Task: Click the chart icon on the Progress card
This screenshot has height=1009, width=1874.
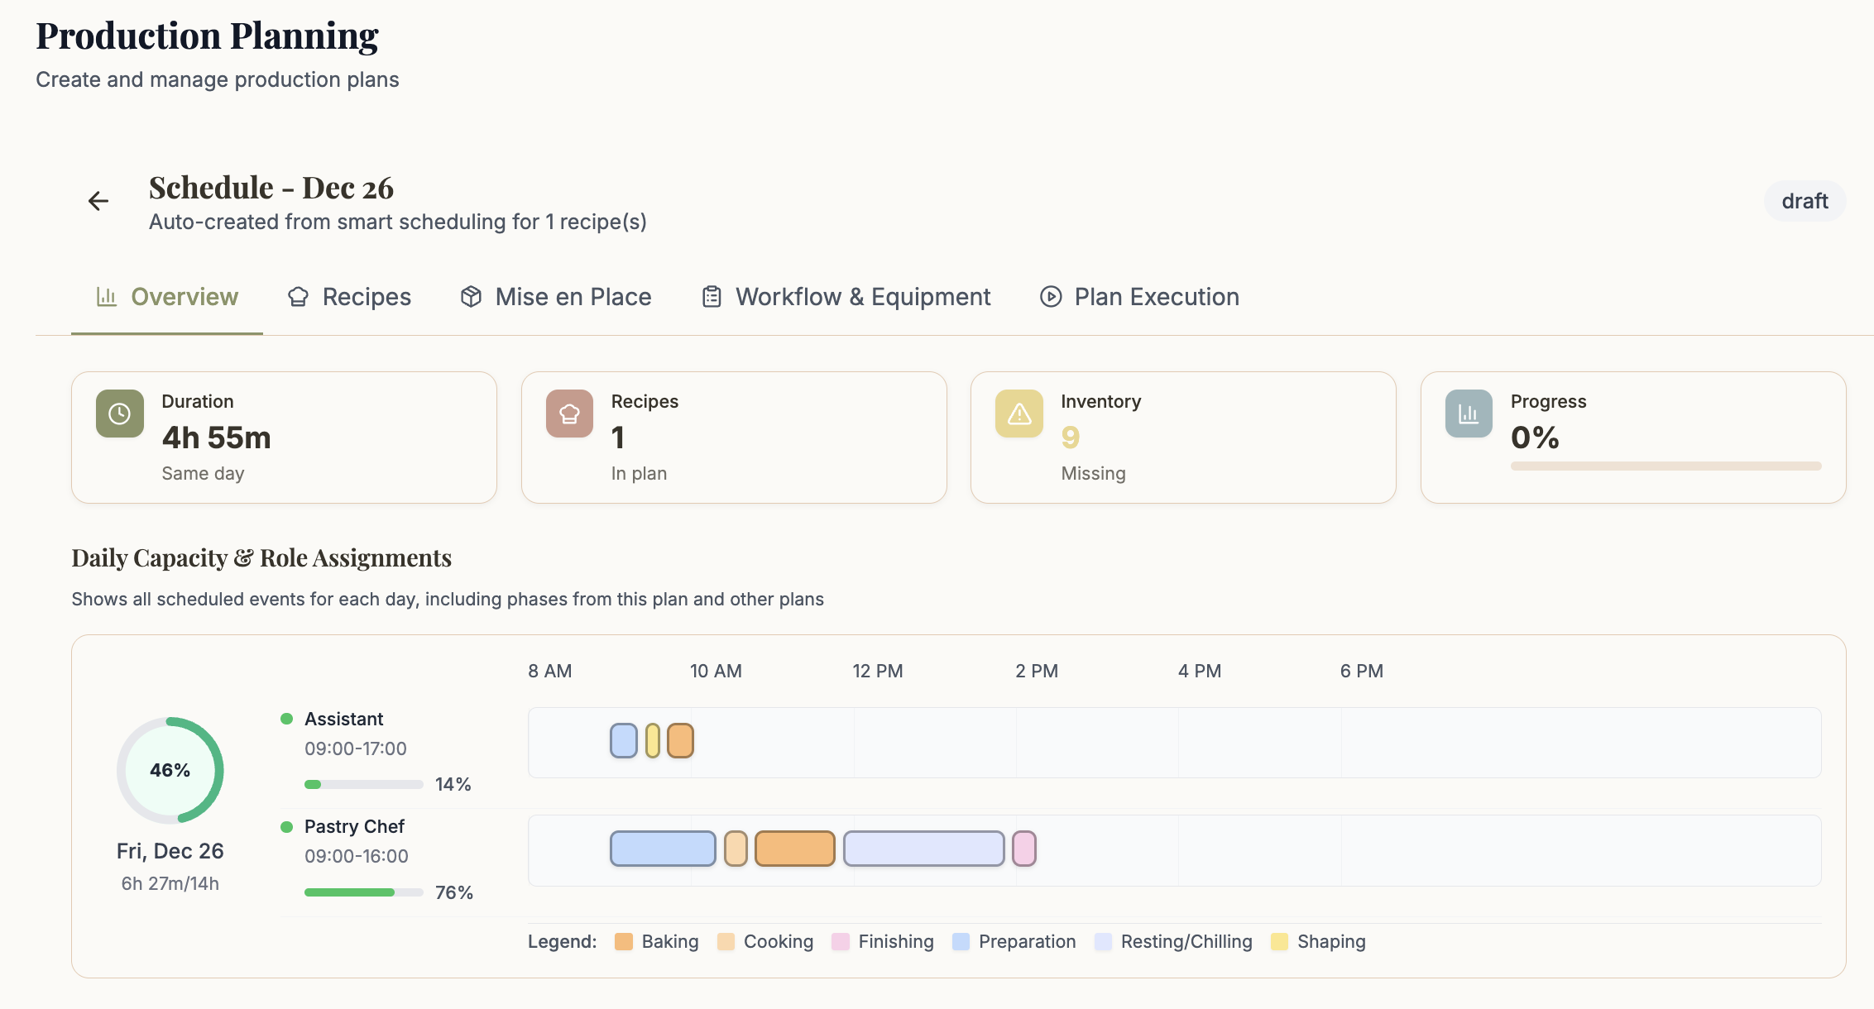Action: (x=1468, y=414)
